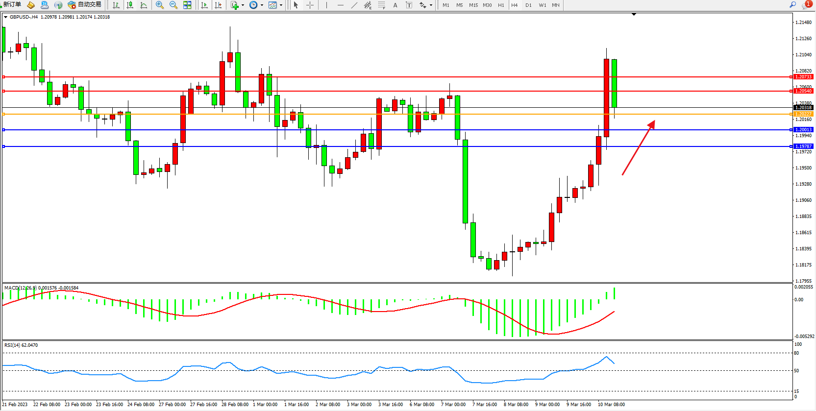The width and height of the screenshot is (816, 411).
Task: Select the crosshair tool
Action: click(x=310, y=5)
